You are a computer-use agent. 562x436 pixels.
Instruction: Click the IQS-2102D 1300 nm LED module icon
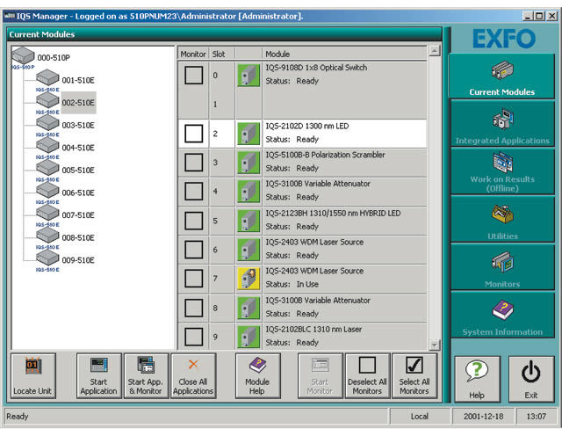pos(249,134)
